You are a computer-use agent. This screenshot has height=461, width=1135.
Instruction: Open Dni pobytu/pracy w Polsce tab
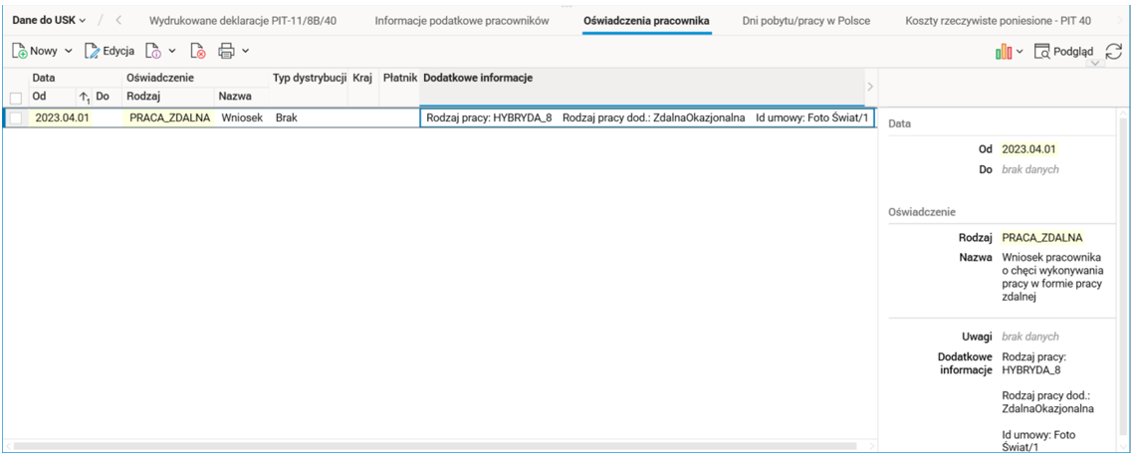806,20
